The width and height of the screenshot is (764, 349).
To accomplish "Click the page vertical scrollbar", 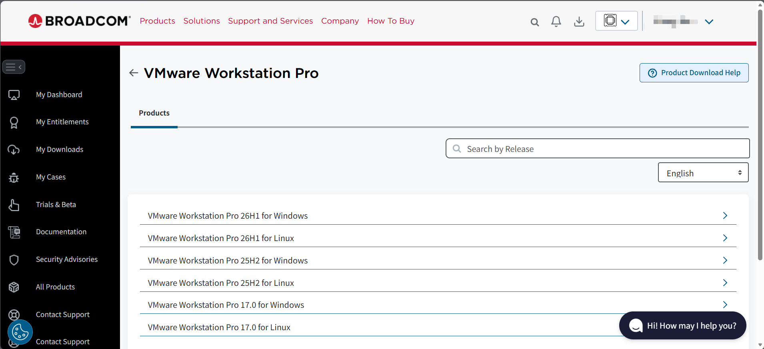I will tap(760, 135).
